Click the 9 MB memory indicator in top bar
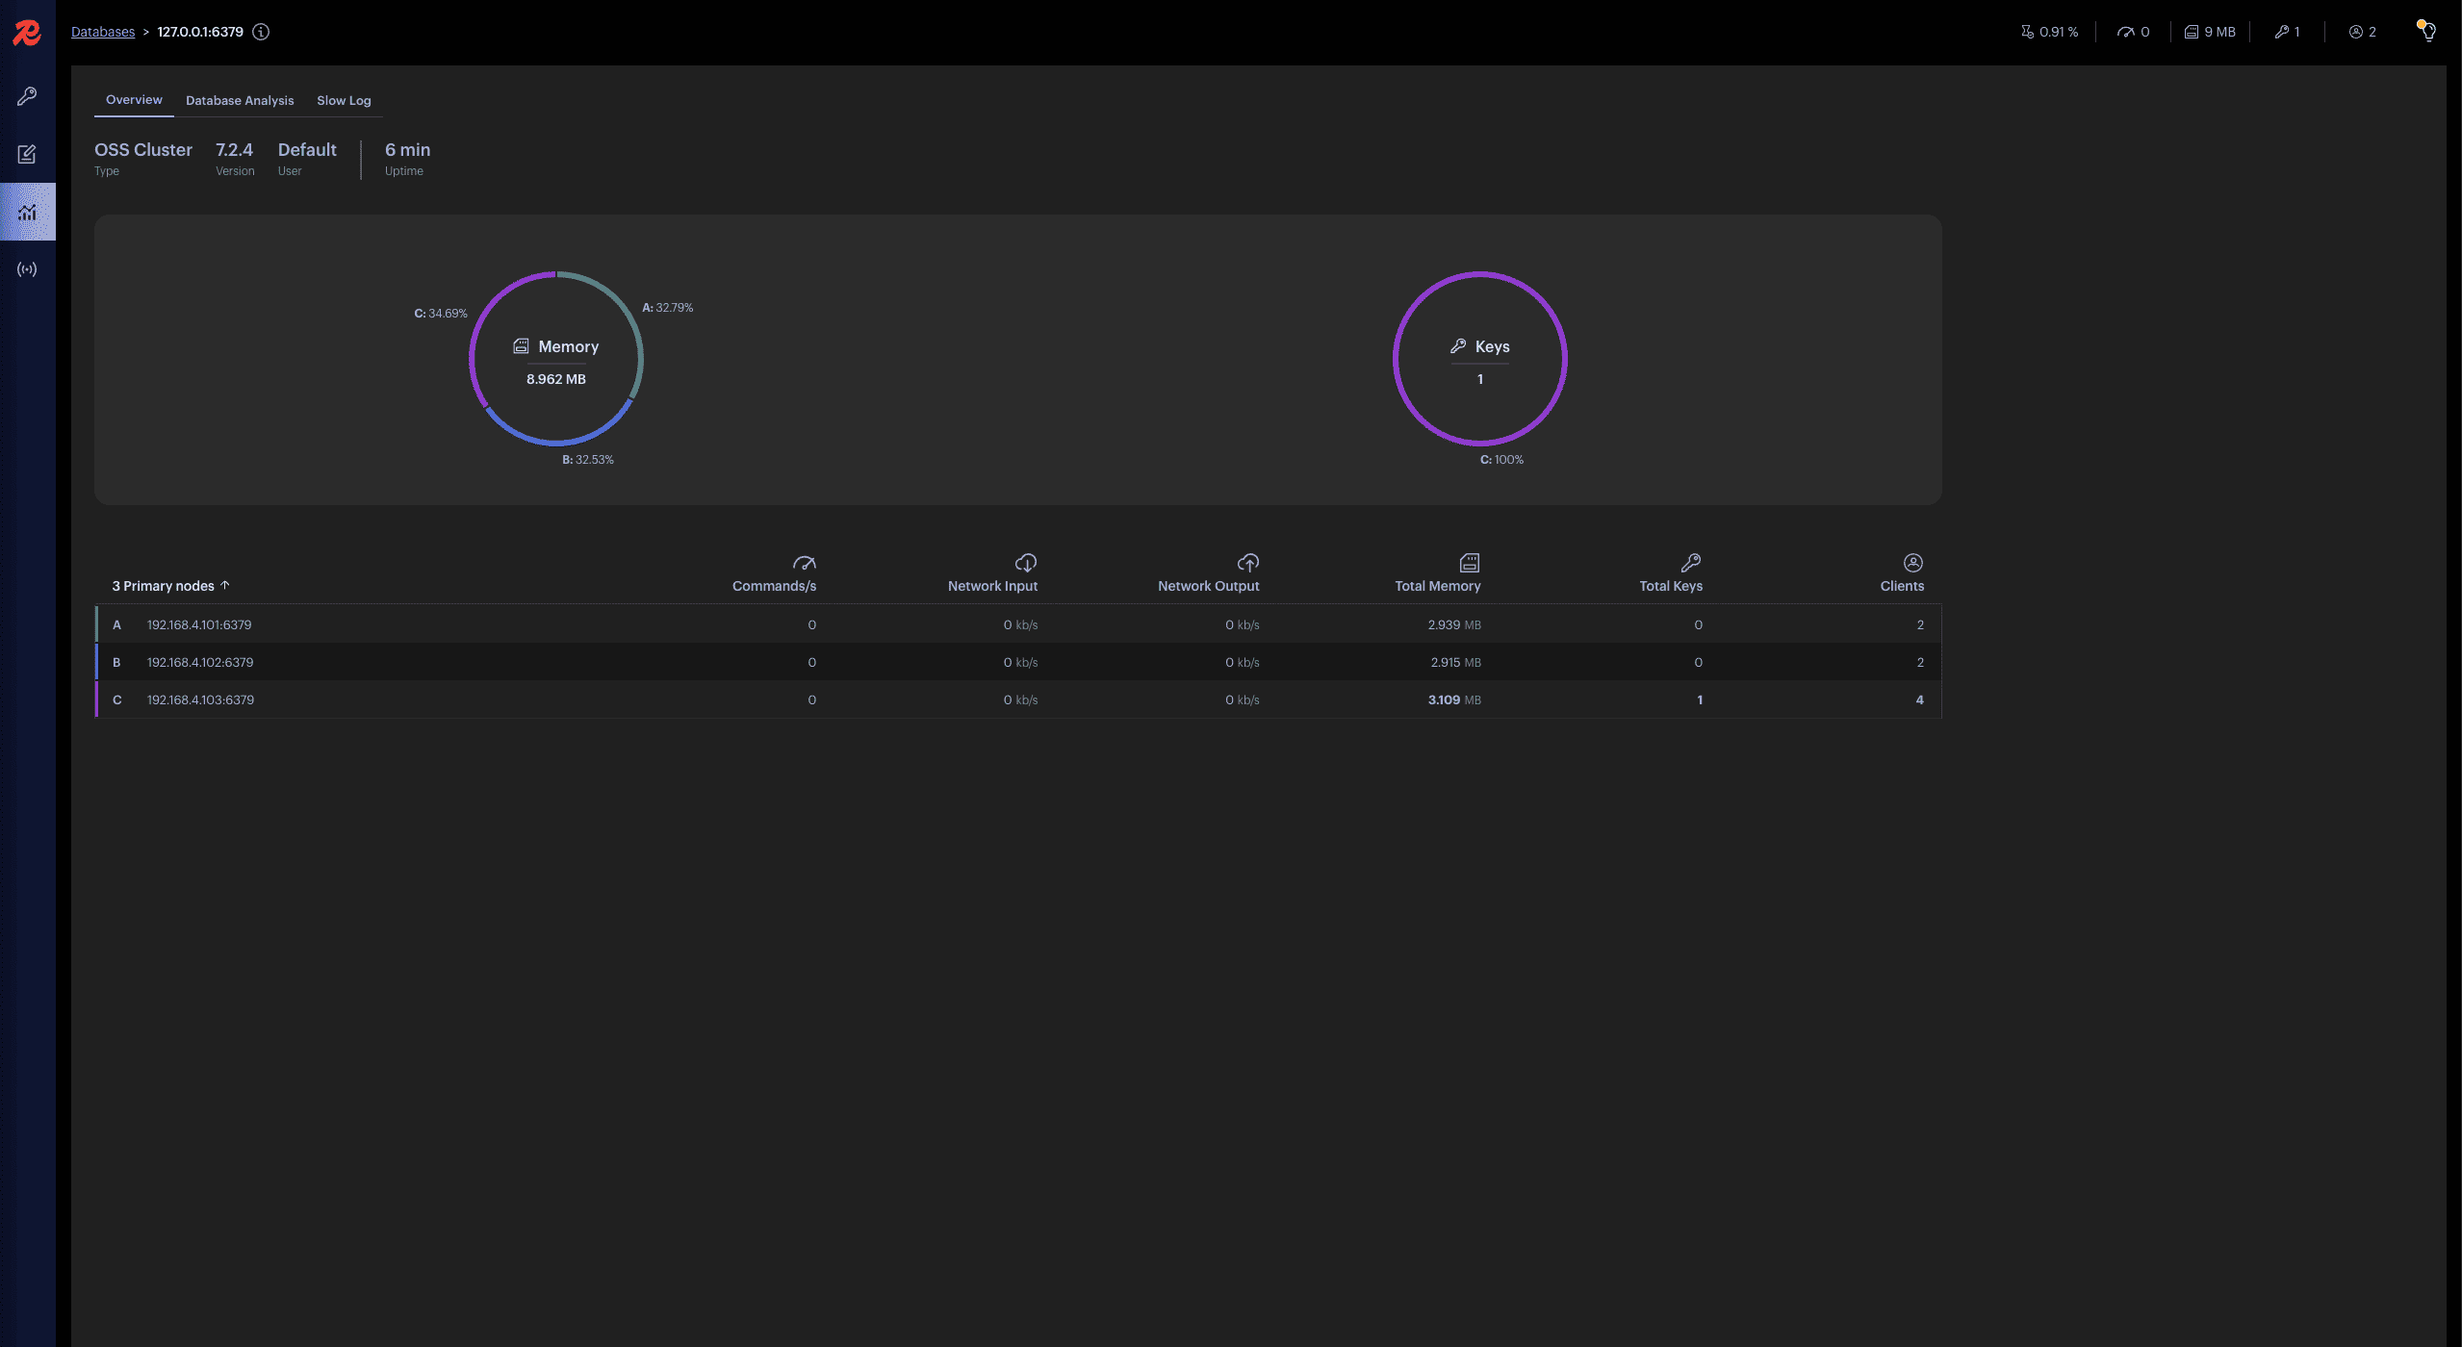Viewport: 2462px width, 1347px height. tap(2210, 32)
